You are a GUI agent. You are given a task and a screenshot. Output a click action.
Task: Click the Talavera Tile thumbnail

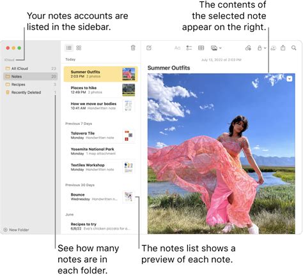pos(128,136)
